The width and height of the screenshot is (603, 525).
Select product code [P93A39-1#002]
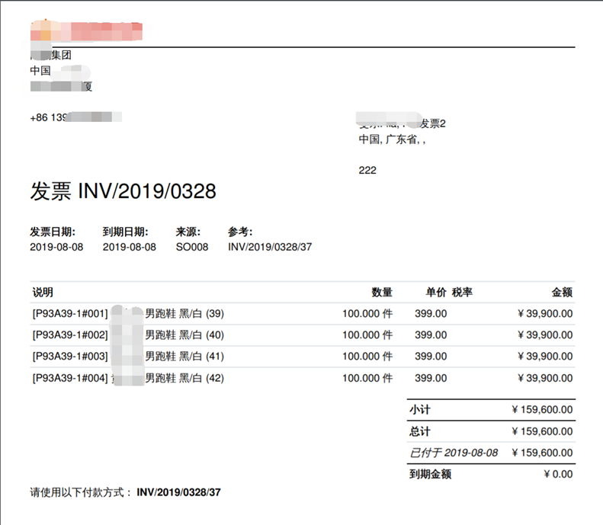[70, 335]
